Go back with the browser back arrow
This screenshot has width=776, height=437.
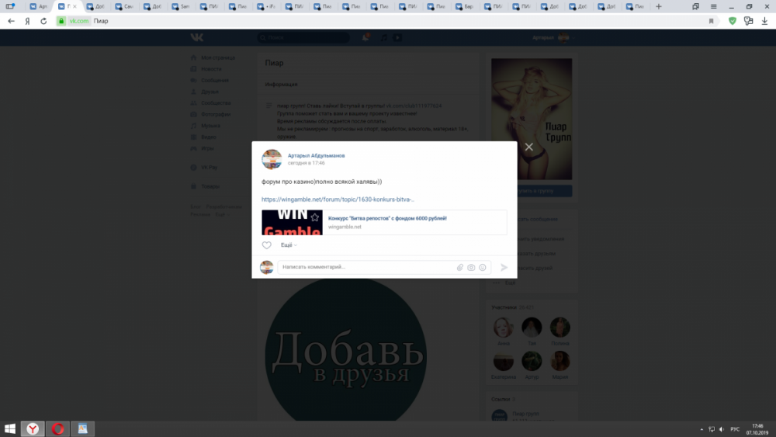(x=12, y=21)
